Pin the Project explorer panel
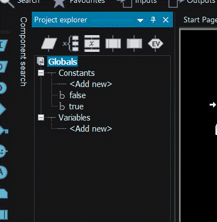 (153, 20)
